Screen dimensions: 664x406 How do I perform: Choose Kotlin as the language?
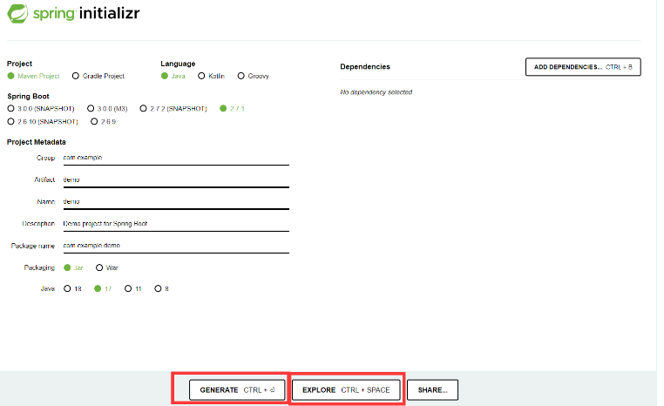[x=211, y=76]
